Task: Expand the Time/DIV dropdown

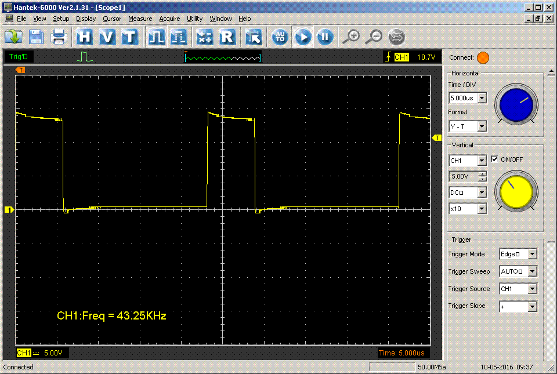Action: tap(482, 98)
